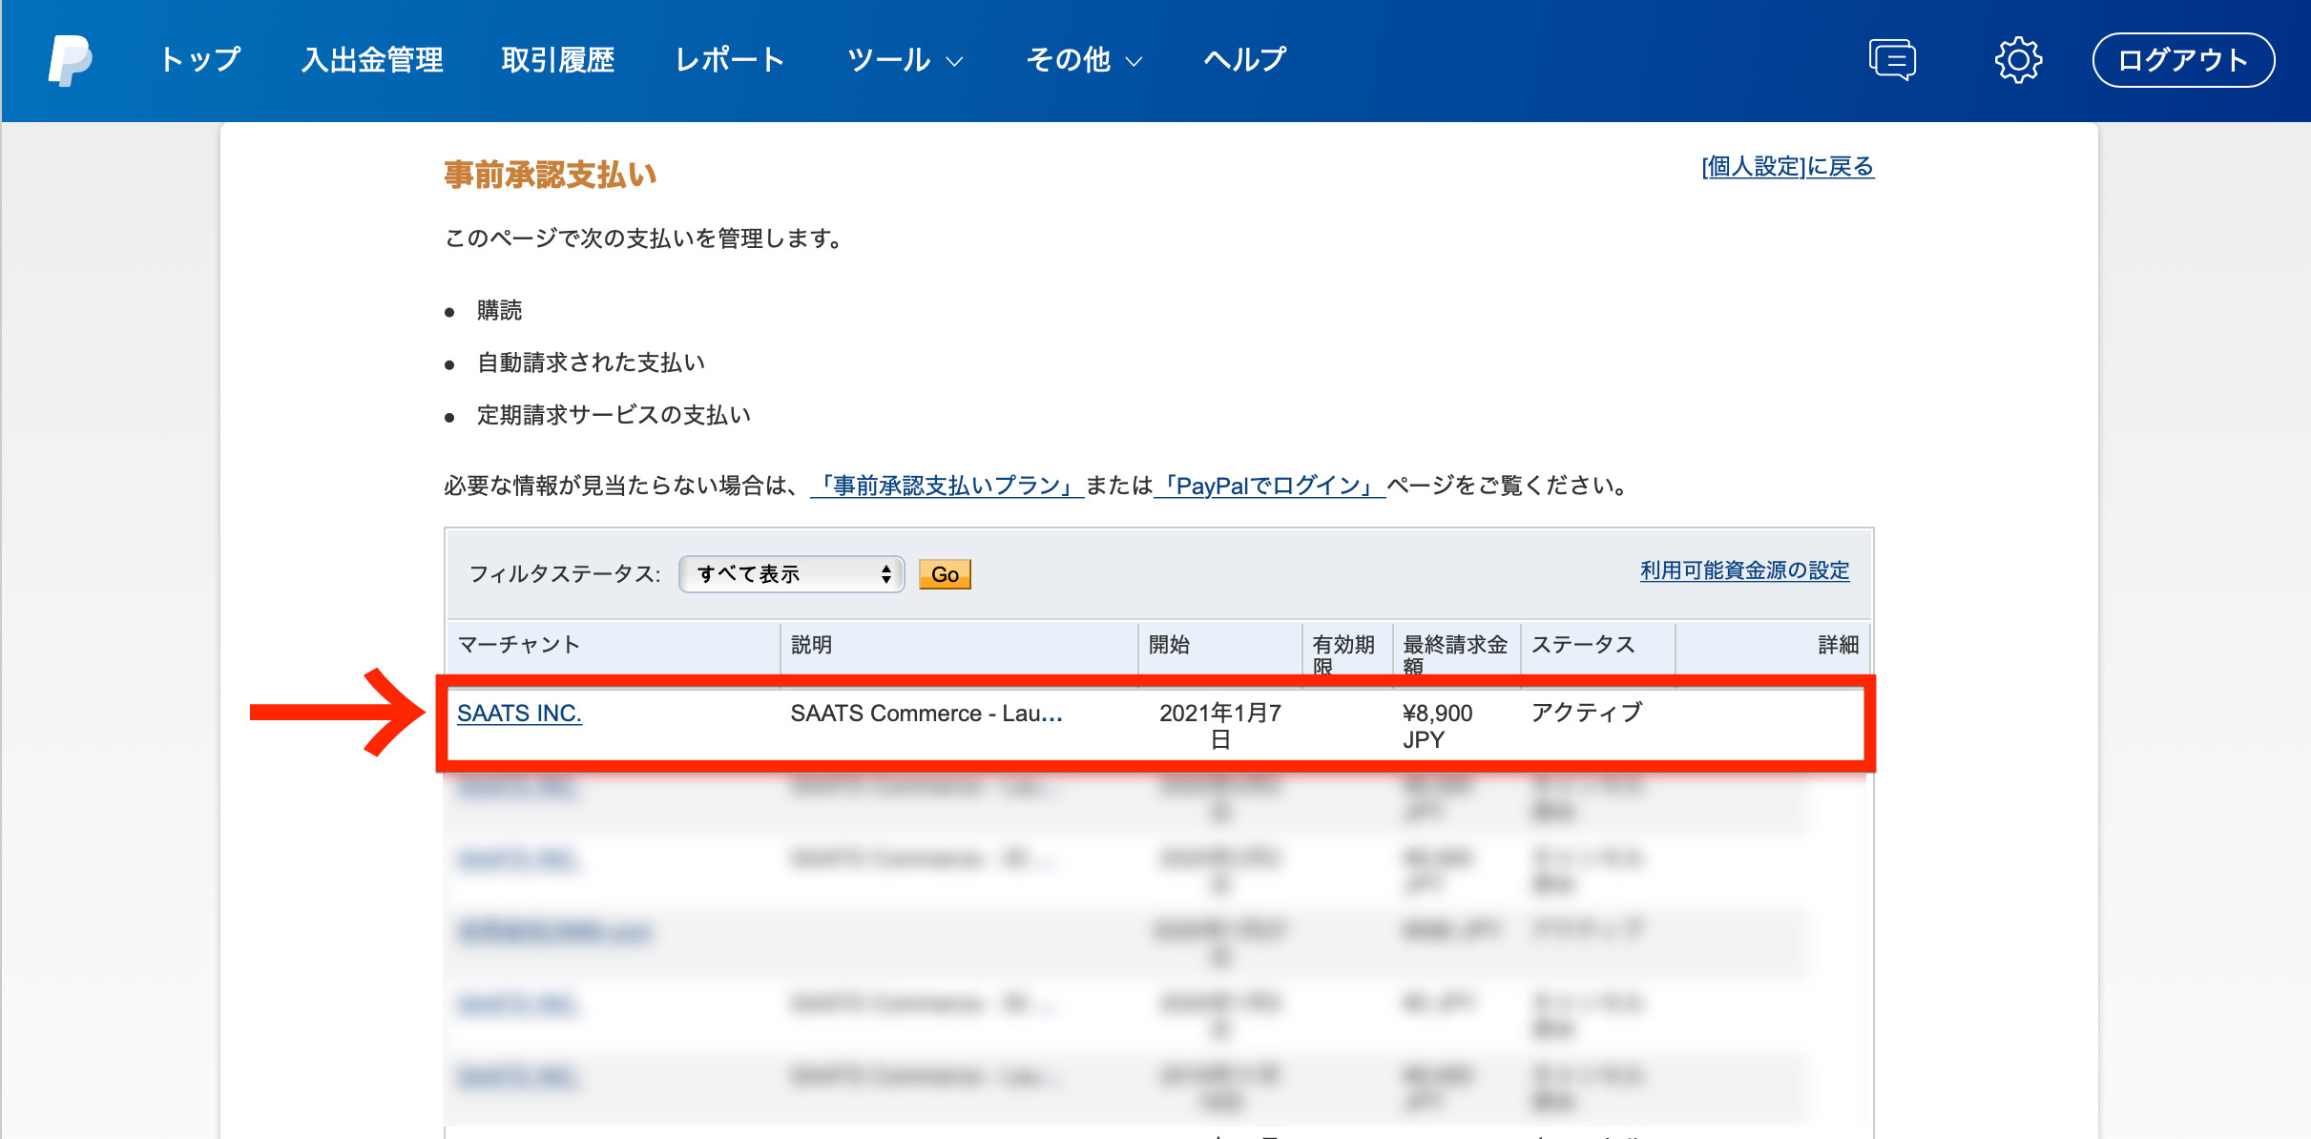Viewport: 2311px width, 1139px height.
Task: Expand the その他 dropdown menu
Action: [x=1083, y=60]
